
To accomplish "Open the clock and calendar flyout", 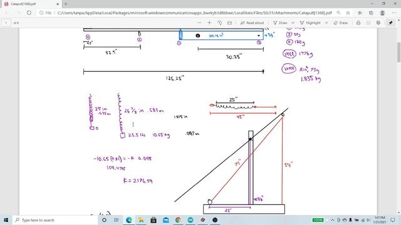I will click(x=380, y=220).
